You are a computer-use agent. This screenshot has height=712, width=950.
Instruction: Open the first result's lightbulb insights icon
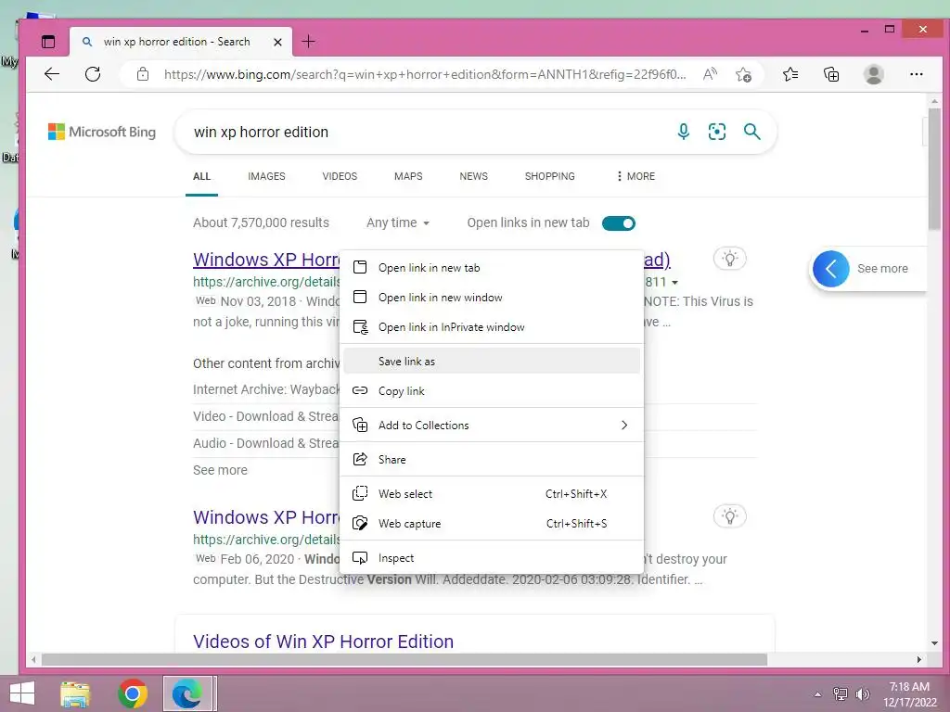(730, 259)
